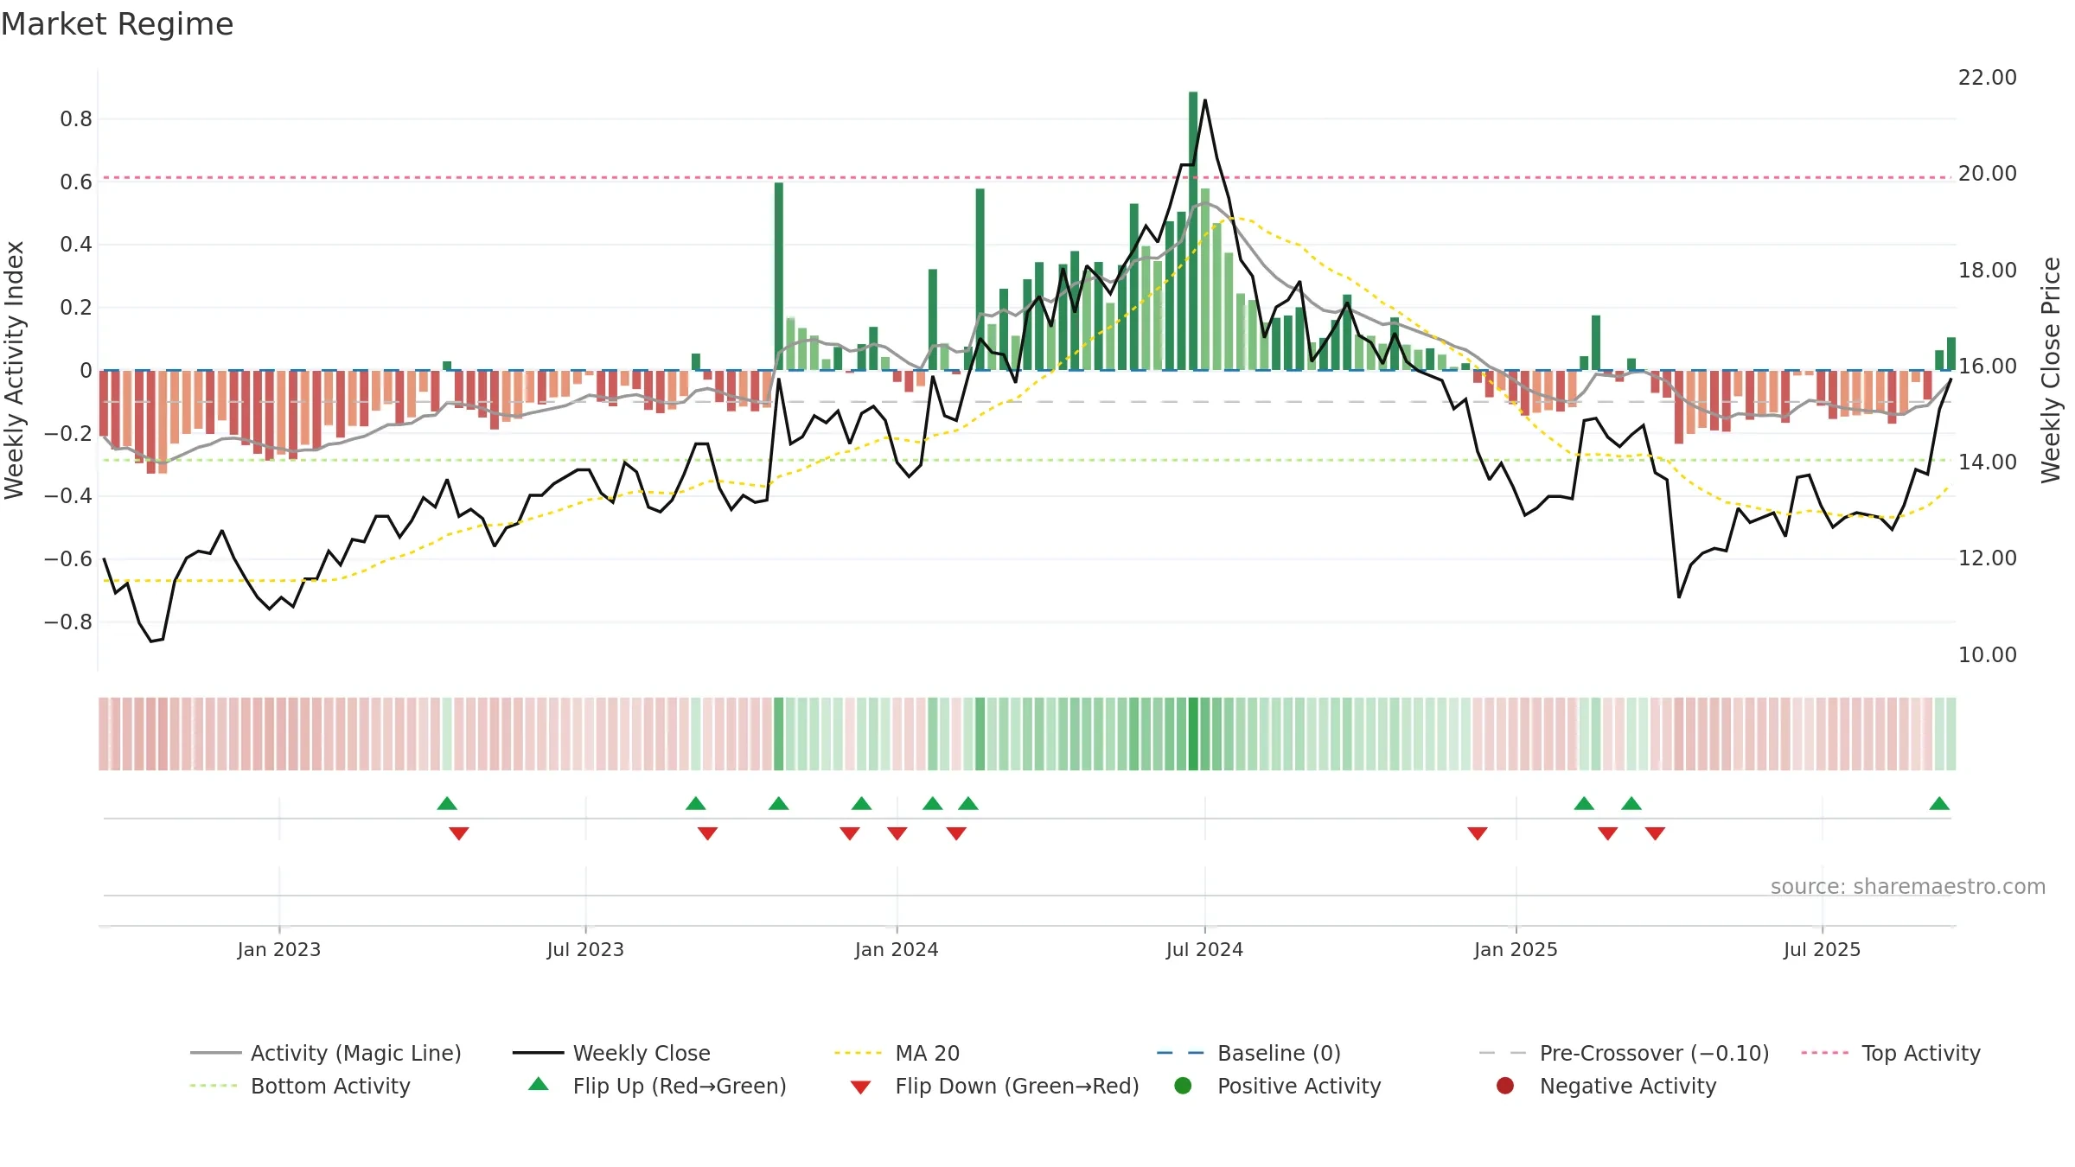The image size is (2075, 1167).
Task: Click the Jul 2025 x-axis label
Action: click(x=1822, y=949)
